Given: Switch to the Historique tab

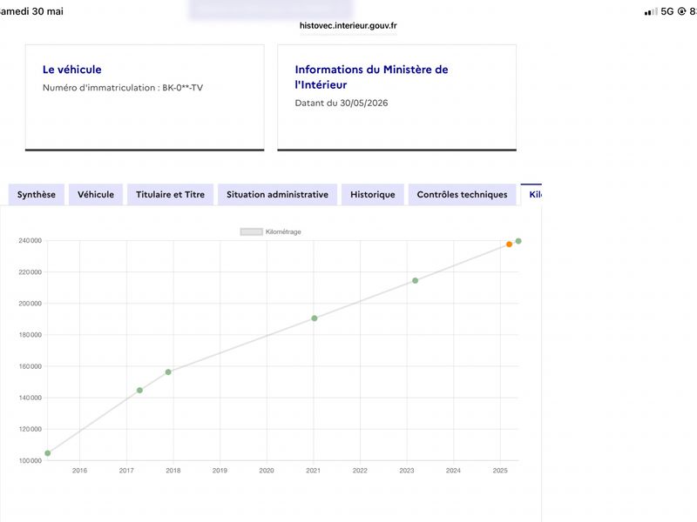Looking at the screenshot, I should [373, 194].
